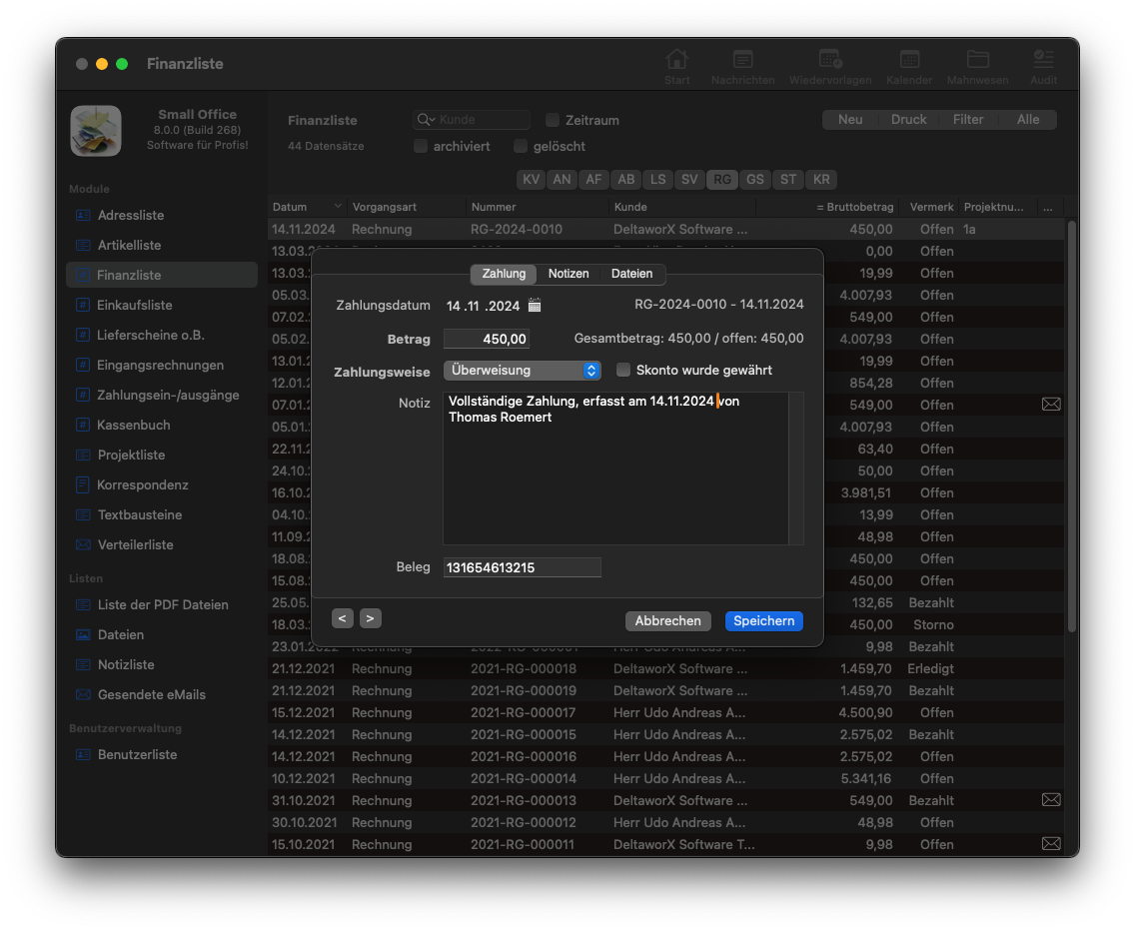The height and width of the screenshot is (931, 1135).
Task: Click the Notiz text area scrollbar
Action: pyautogui.click(x=796, y=468)
